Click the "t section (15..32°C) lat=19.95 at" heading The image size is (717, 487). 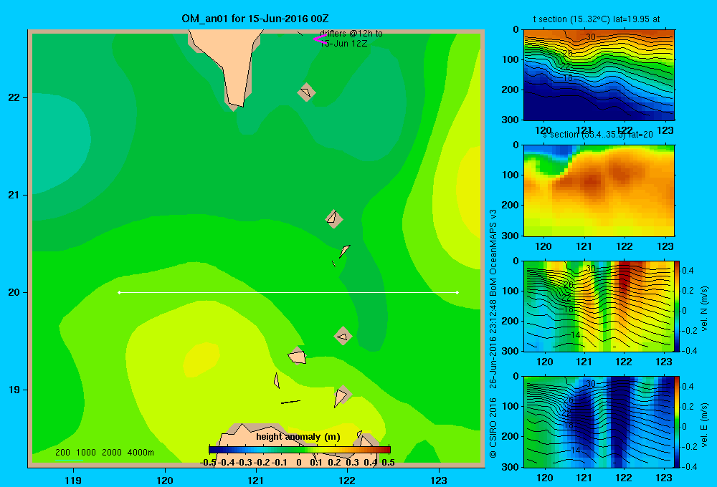pyautogui.click(x=597, y=19)
